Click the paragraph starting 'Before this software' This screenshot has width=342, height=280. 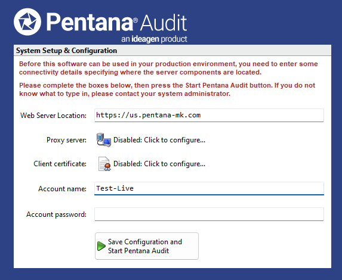(x=168, y=68)
